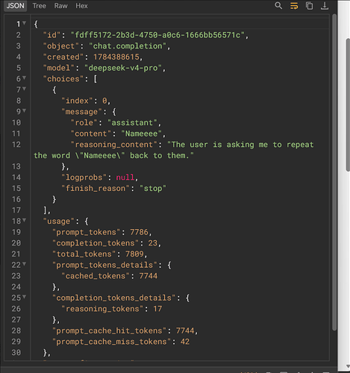The width and height of the screenshot is (350, 373).
Task: Fold completion_tokens_details on line 25
Action: pos(24,297)
